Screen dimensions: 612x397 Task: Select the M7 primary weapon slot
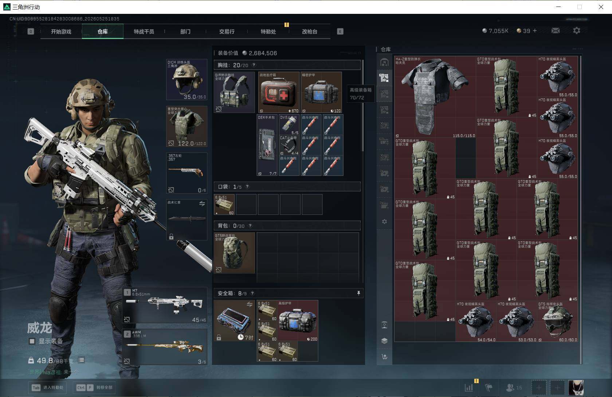[x=165, y=305]
